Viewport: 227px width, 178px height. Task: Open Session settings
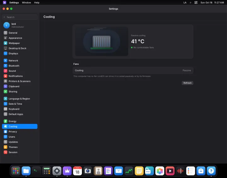click(20, 152)
